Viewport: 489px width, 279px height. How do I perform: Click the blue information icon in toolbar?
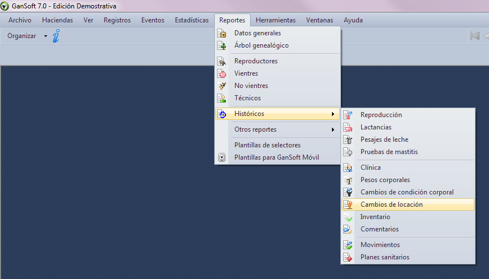coord(56,36)
